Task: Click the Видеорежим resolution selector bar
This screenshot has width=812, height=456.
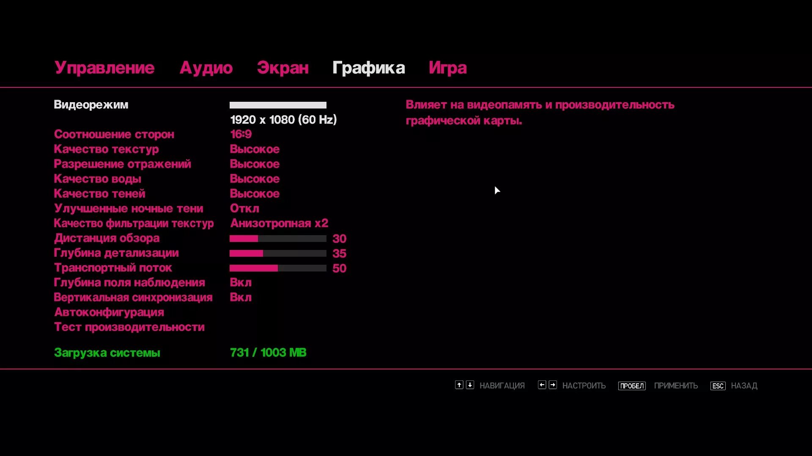Action: coord(278,105)
